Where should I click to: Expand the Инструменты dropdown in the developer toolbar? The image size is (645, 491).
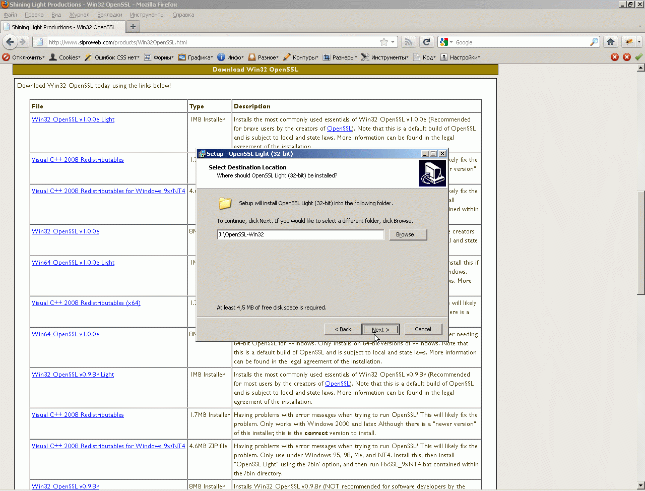click(x=385, y=57)
